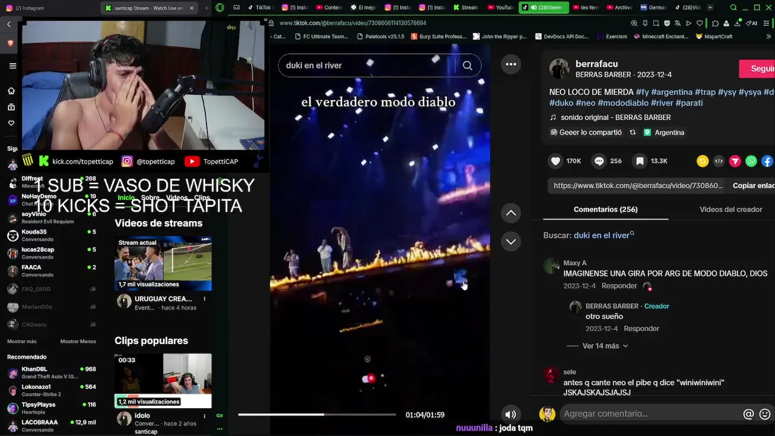
Task: Open the Stream actual video thumbnail
Action: click(163, 263)
